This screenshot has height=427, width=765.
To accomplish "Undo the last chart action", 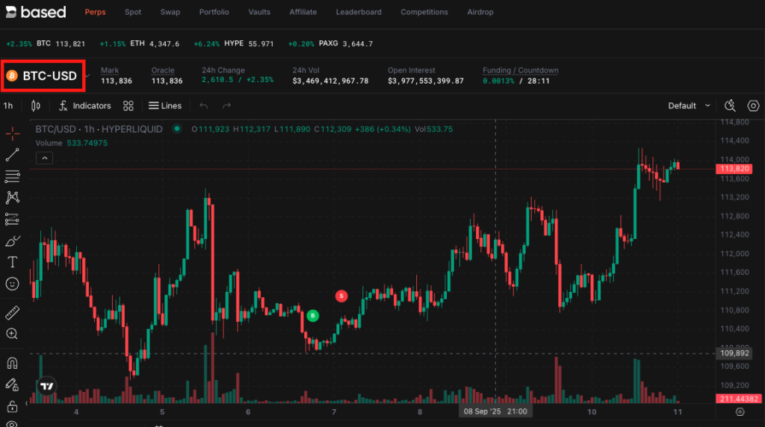I will (203, 106).
